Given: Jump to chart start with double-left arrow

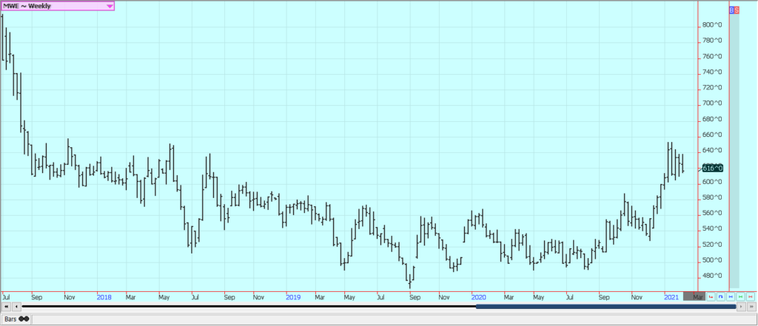Looking at the screenshot, I should click(7, 306).
